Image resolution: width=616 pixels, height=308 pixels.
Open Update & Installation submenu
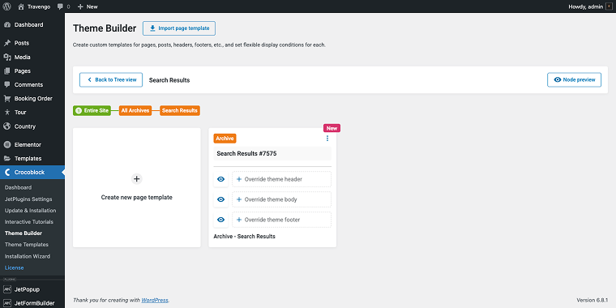[30, 211]
